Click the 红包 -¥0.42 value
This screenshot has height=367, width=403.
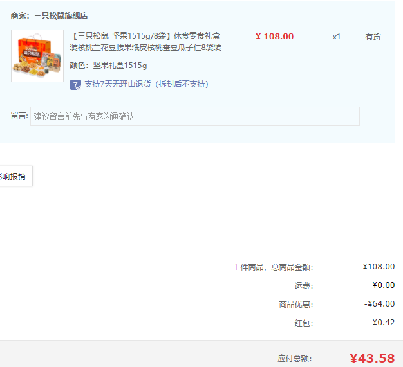coord(382,323)
